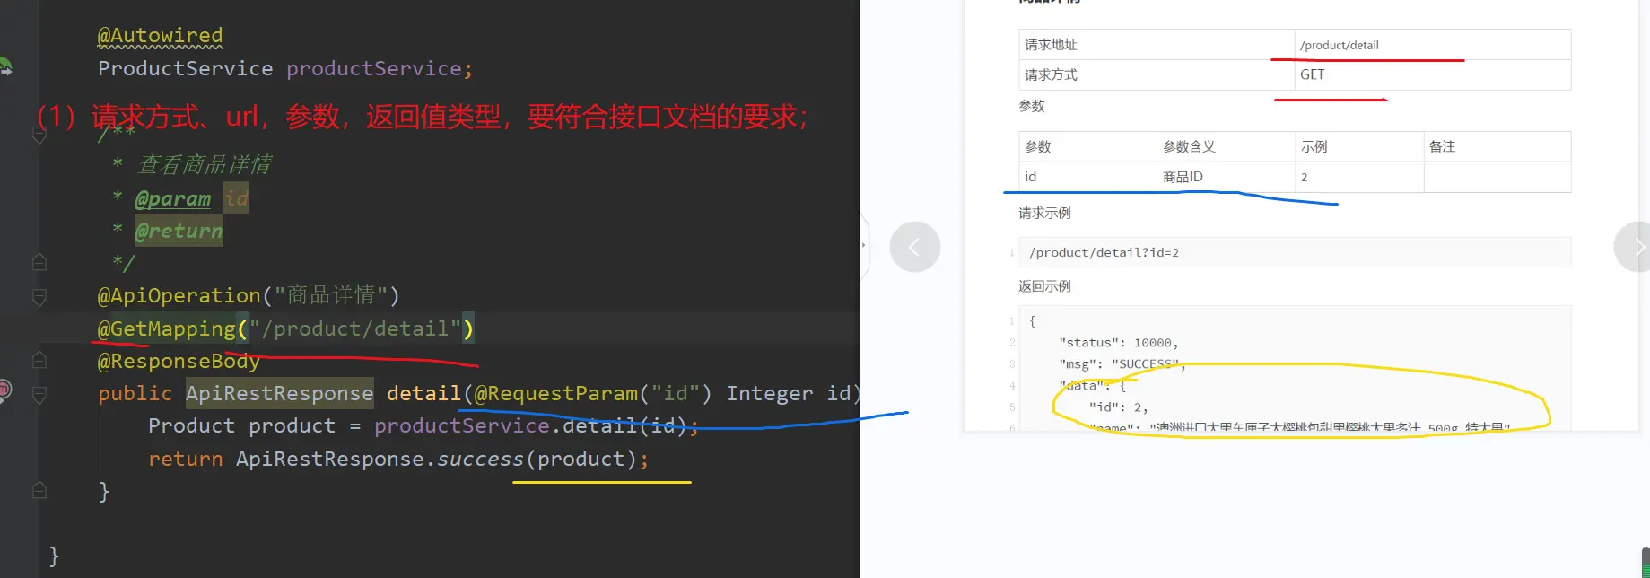Click the splitter handle between the code and doc panels
1650x578 pixels.
pos(863,245)
